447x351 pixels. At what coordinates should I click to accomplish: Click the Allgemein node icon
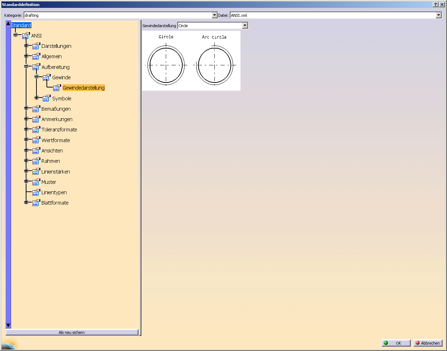click(x=36, y=56)
